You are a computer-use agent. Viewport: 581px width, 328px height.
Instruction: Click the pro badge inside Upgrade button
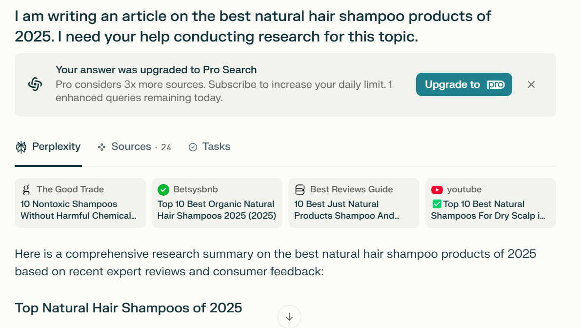496,84
